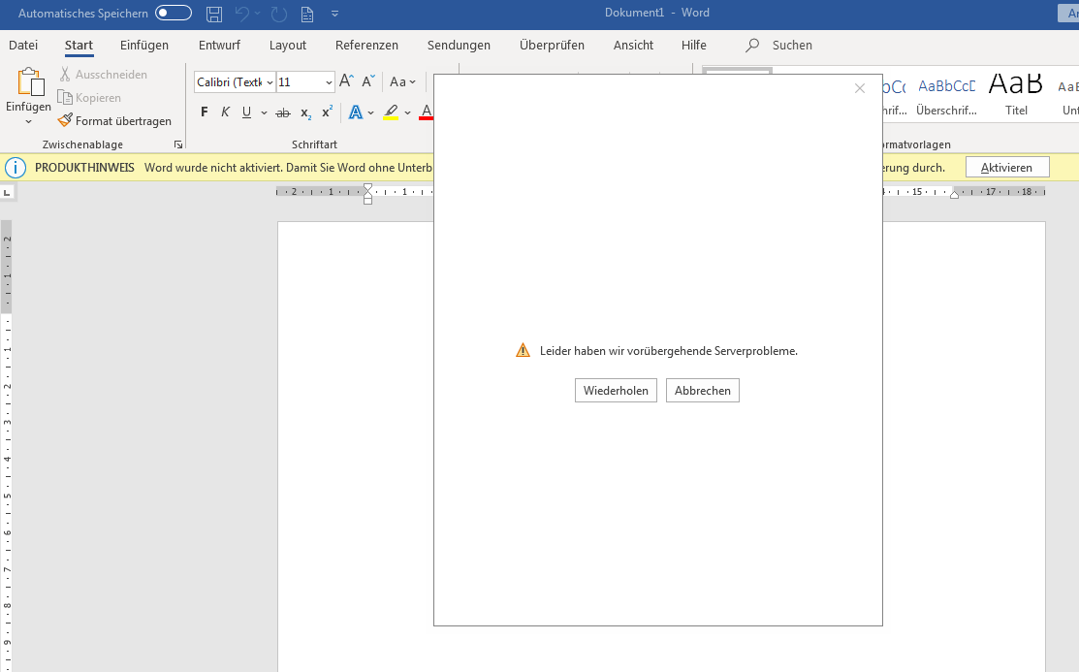
Task: Click Format übertragen paintbrush
Action: [114, 121]
